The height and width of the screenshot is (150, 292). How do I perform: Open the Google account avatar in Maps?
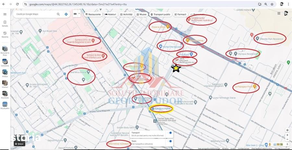point(286,13)
